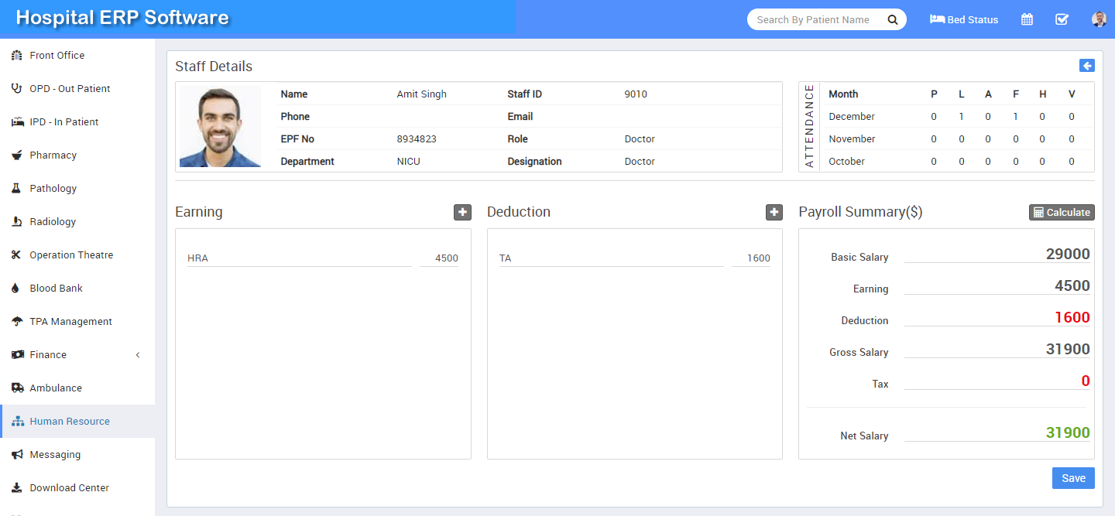1115x516 pixels.
Task: Expand the Finance menu chevron
Action: [138, 355]
